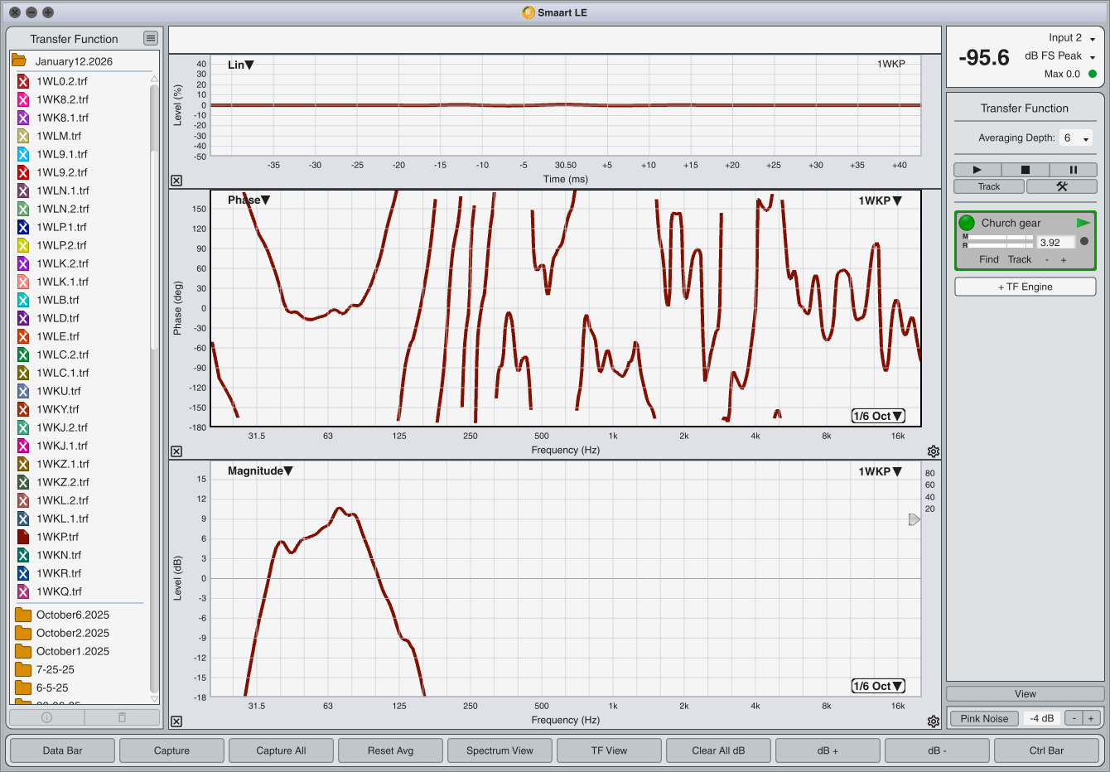Close the Phase plot pane with X box

click(x=176, y=451)
